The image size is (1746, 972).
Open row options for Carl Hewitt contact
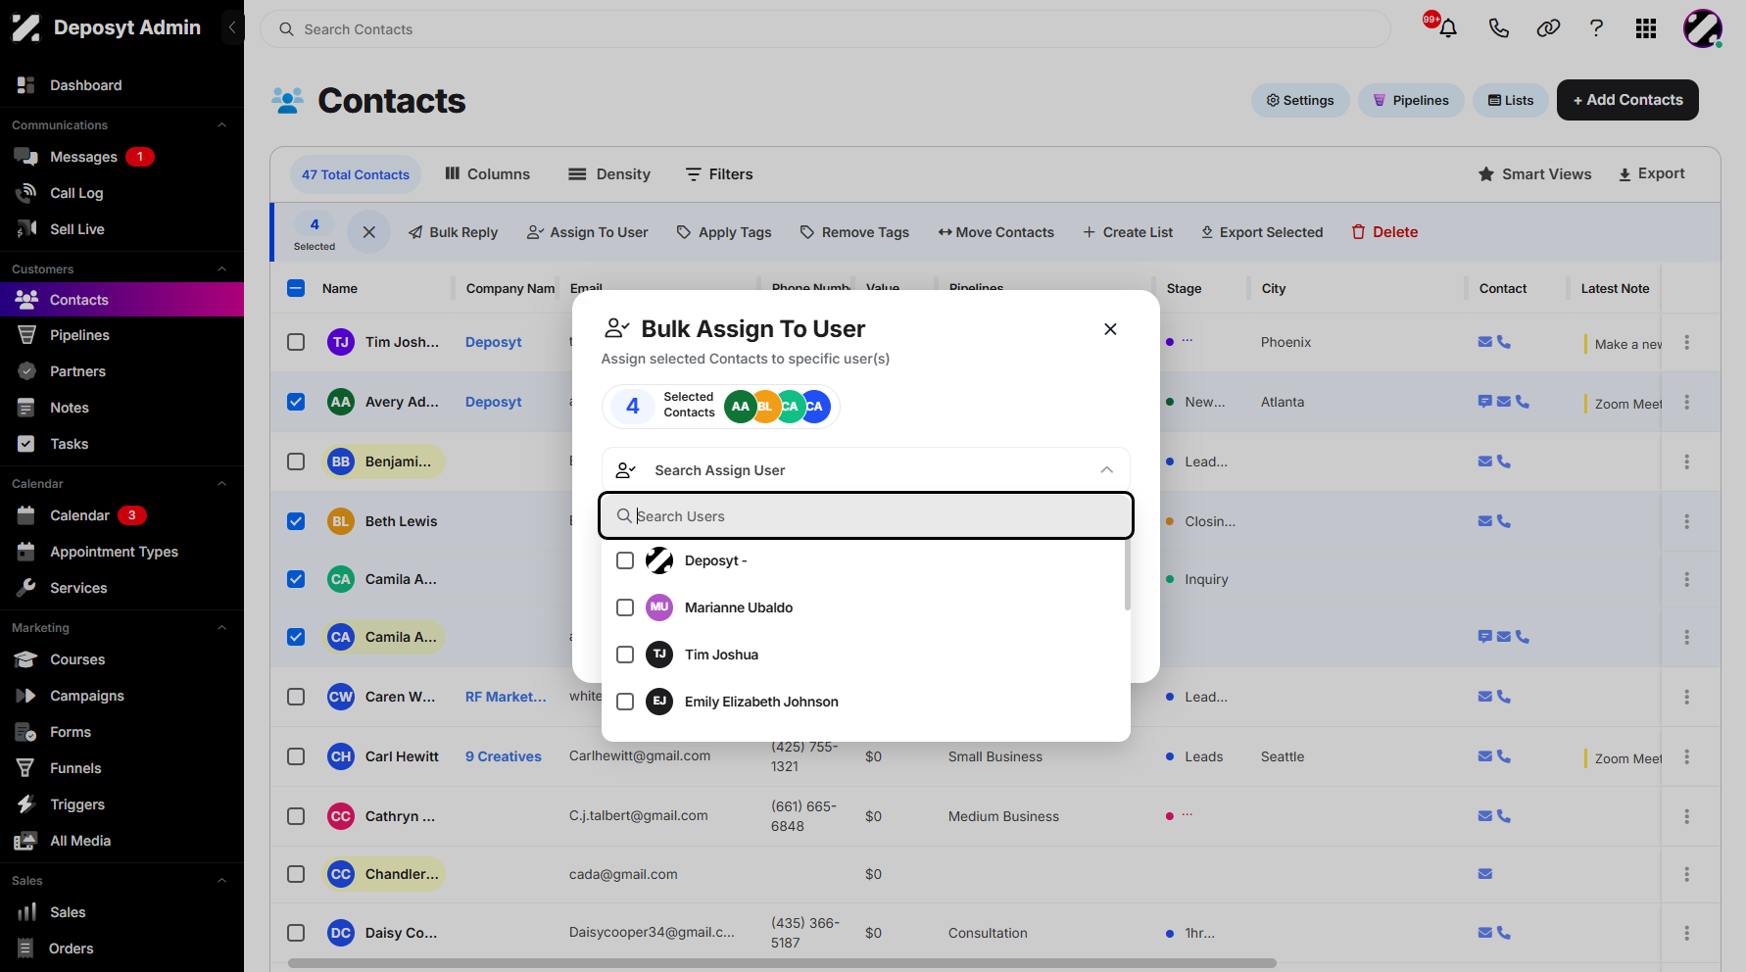tap(1686, 756)
